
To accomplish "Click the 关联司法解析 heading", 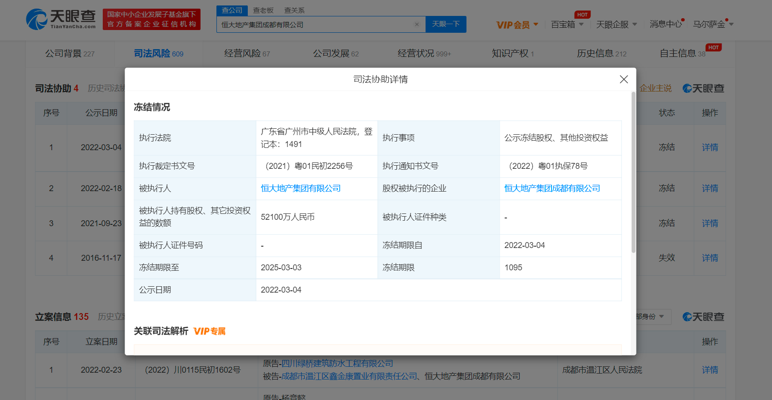I will (161, 331).
